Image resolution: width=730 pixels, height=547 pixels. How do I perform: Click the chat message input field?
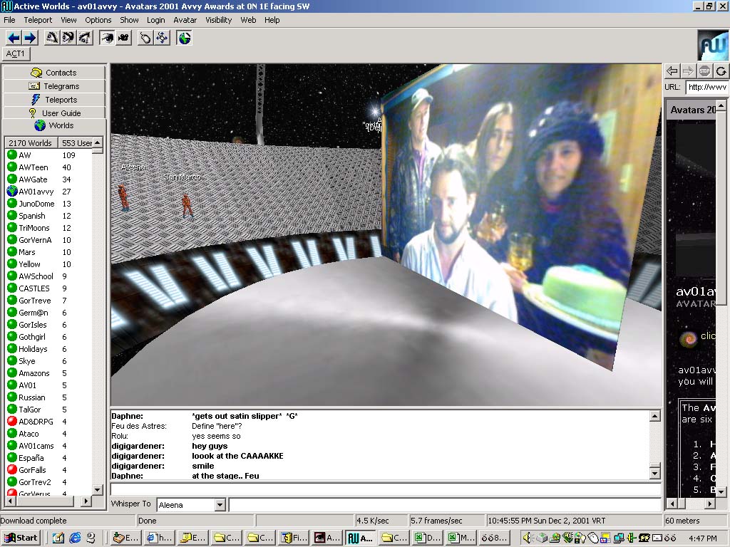tap(385, 490)
